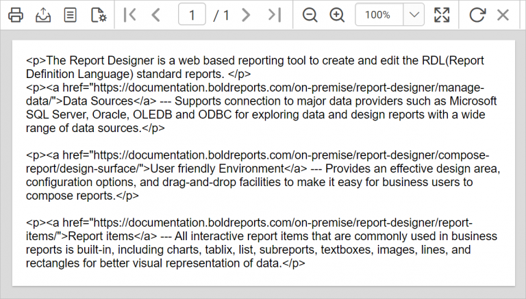Click the '/ 1' total pages label
The height and width of the screenshot is (299, 526).
[221, 16]
